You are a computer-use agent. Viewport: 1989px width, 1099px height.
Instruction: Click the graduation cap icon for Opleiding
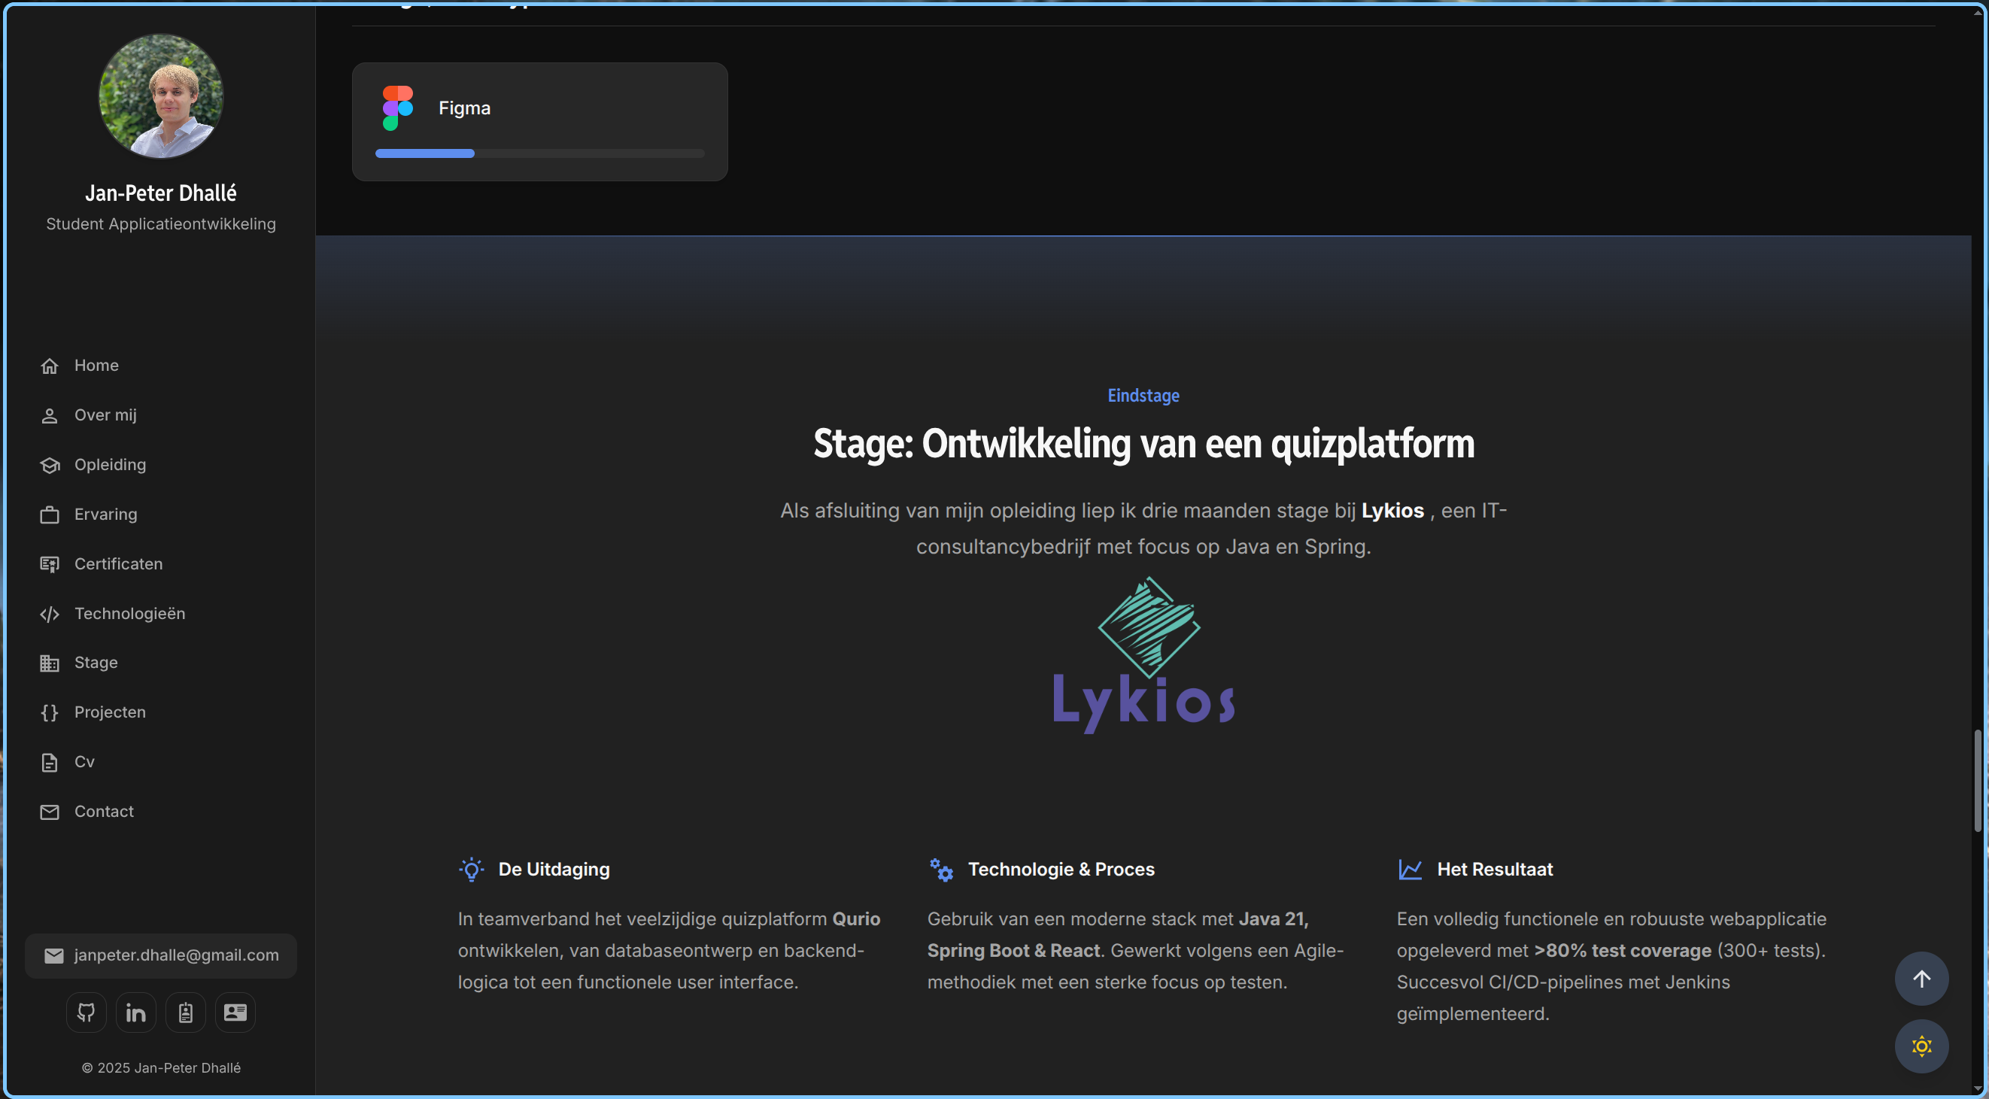point(50,465)
